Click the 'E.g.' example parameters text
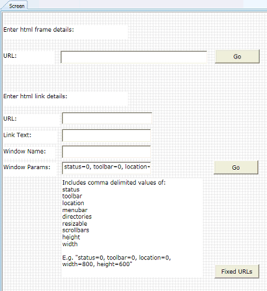The width and height of the screenshot is (267, 291). (x=117, y=261)
